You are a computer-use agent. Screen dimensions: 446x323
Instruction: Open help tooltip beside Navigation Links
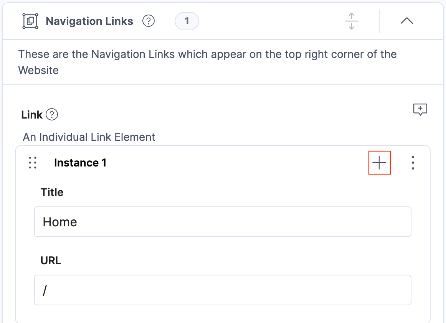click(149, 21)
